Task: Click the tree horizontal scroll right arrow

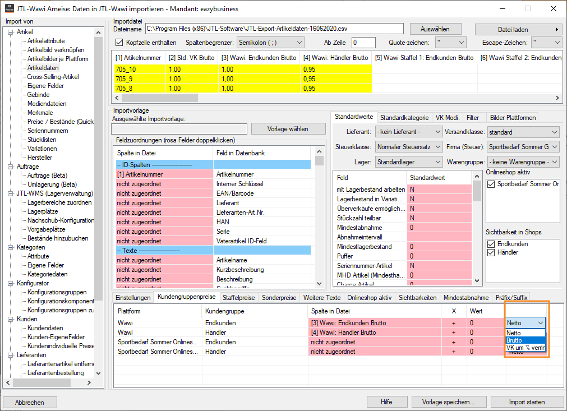Action: [89, 382]
